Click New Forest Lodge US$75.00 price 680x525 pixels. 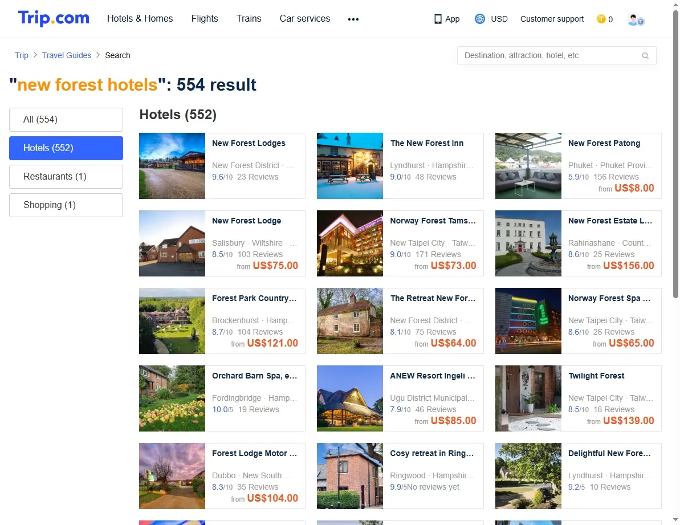point(275,266)
